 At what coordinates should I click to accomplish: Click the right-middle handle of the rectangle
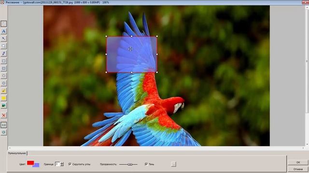[x=157, y=54]
